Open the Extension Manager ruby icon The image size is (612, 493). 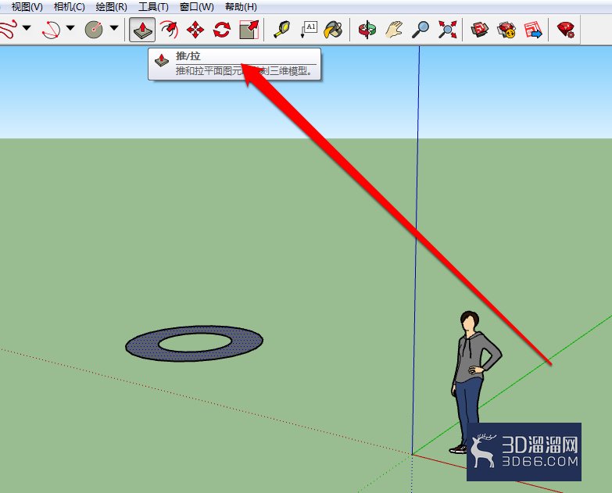(x=566, y=30)
